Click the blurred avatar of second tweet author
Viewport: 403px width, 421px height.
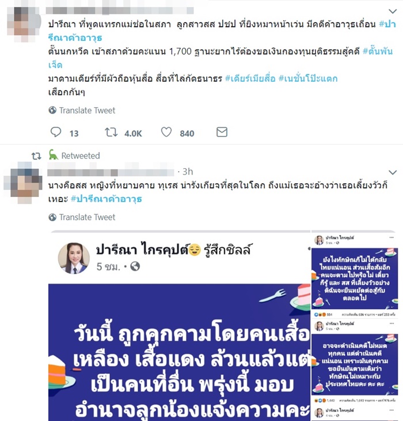[x=23, y=183]
